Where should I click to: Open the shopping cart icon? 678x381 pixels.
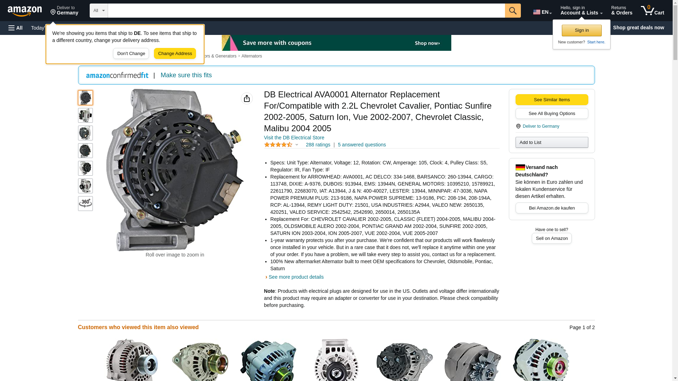pyautogui.click(x=653, y=11)
